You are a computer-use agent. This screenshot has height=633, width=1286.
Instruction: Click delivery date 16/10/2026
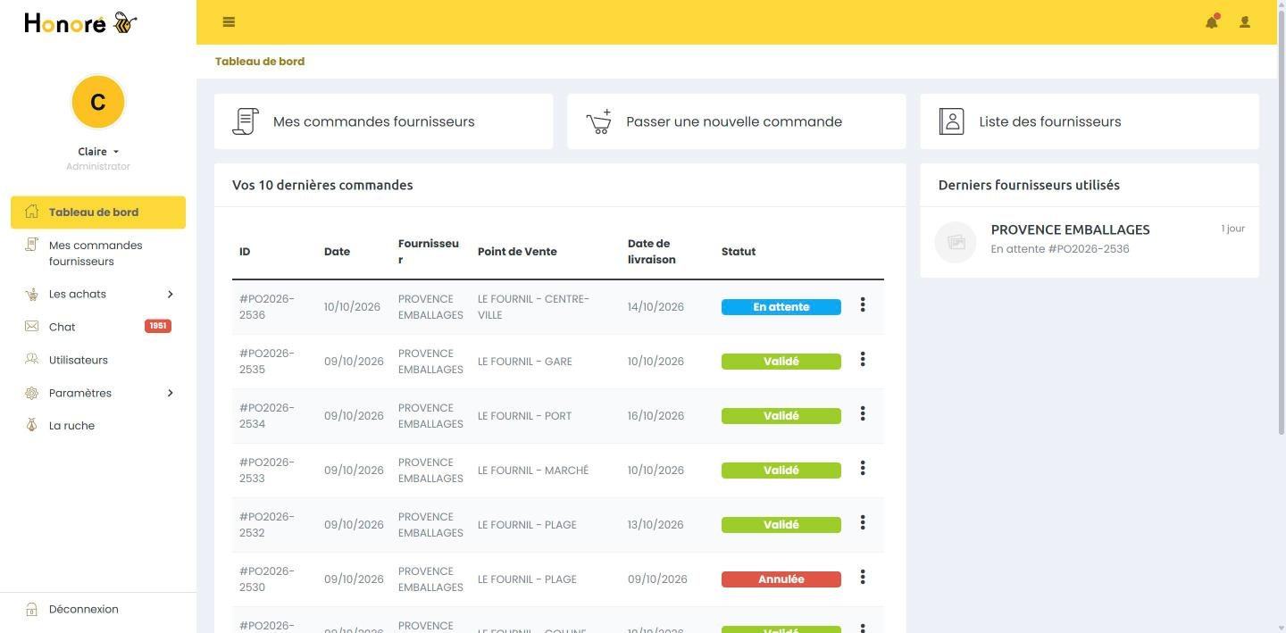pyautogui.click(x=656, y=416)
